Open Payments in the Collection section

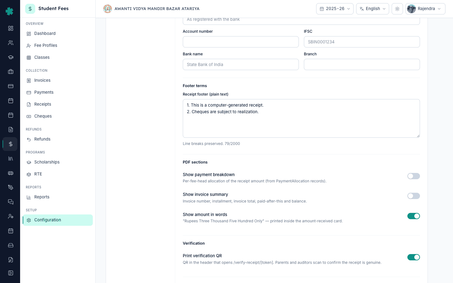coord(58,92)
